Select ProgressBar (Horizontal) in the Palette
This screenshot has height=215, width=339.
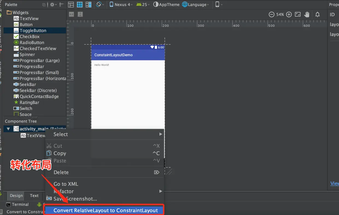pos(40,79)
